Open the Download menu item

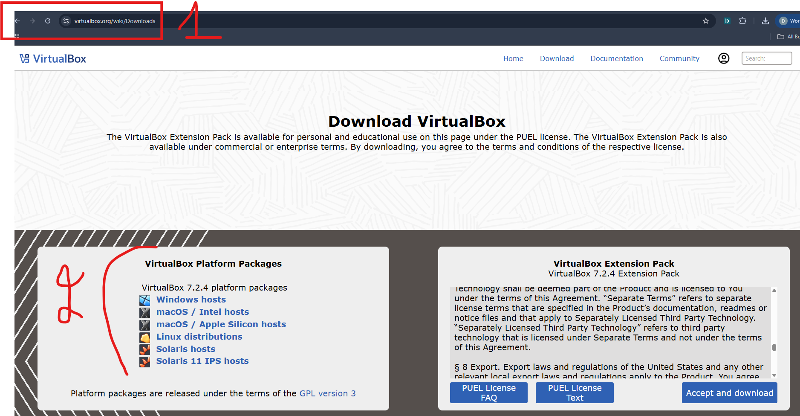(557, 58)
